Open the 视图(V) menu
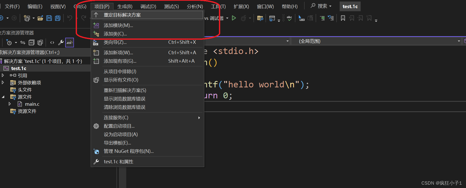The height and width of the screenshot is (188, 466). 58,6
